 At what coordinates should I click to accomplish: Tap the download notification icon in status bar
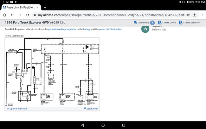3,2
